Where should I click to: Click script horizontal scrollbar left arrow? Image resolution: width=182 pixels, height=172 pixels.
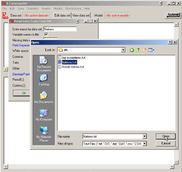[6, 69]
